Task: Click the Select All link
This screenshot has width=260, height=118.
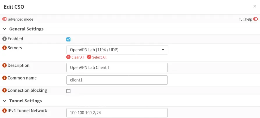Action: 99,57
